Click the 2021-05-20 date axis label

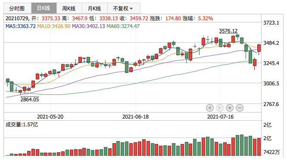coord(50,117)
